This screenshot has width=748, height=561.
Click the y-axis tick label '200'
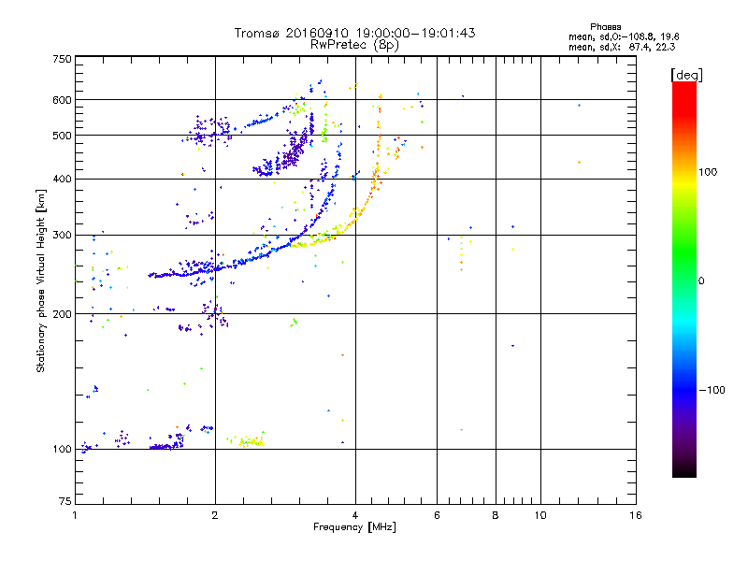point(62,314)
